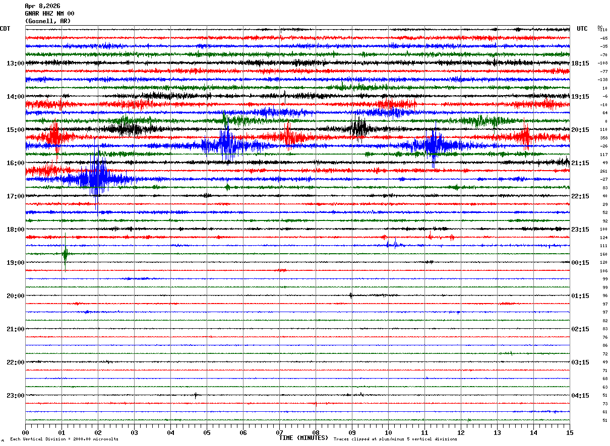Click the GNAR HHZ NM 00 station label
Screen dimensions: 610x446
click(x=49, y=14)
